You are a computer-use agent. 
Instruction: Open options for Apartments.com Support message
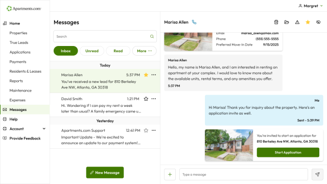click(154, 130)
